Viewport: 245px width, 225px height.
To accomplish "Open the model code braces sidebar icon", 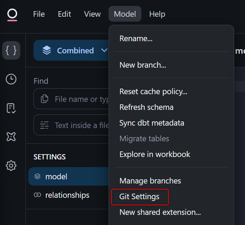I will (x=11, y=51).
